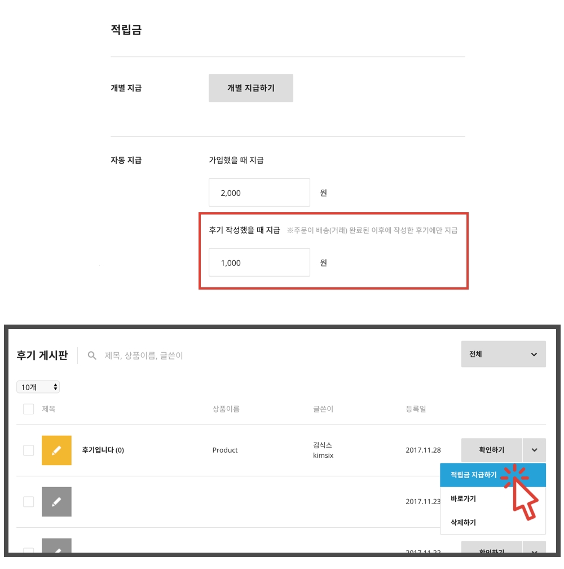Open the 후기입니다 (0) post title

(103, 450)
